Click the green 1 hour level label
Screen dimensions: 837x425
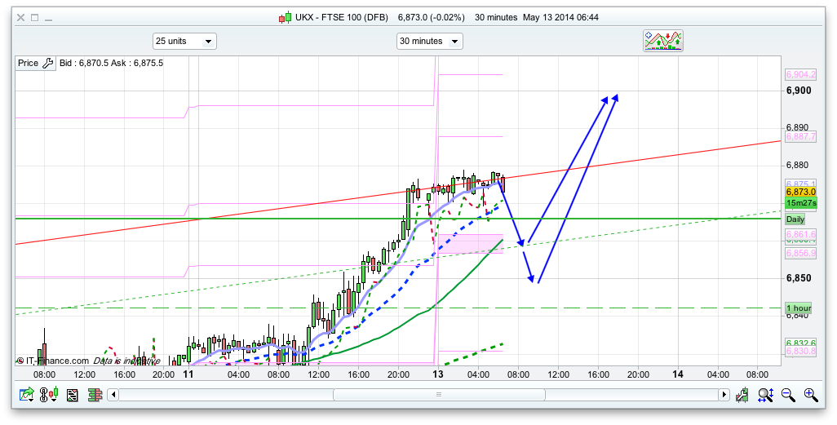(x=798, y=308)
